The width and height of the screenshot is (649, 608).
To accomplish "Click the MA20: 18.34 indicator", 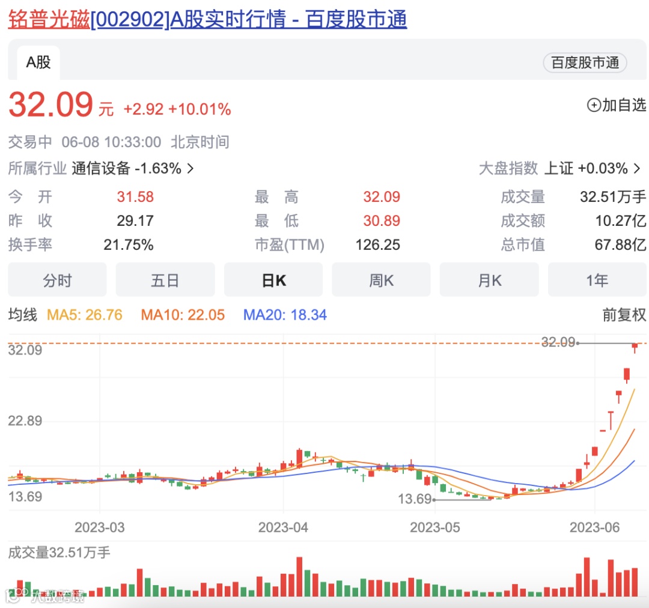I will (x=285, y=315).
